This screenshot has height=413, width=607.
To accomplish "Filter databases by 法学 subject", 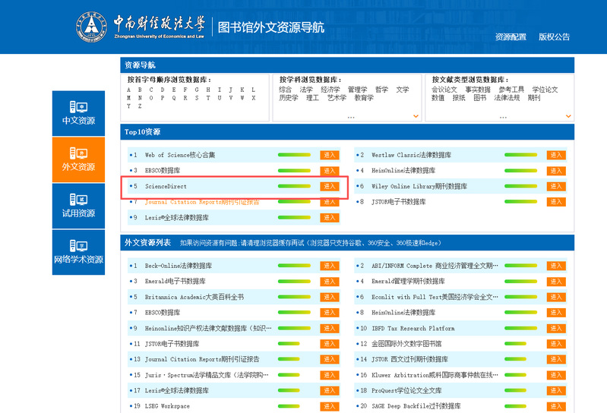I will click(306, 90).
